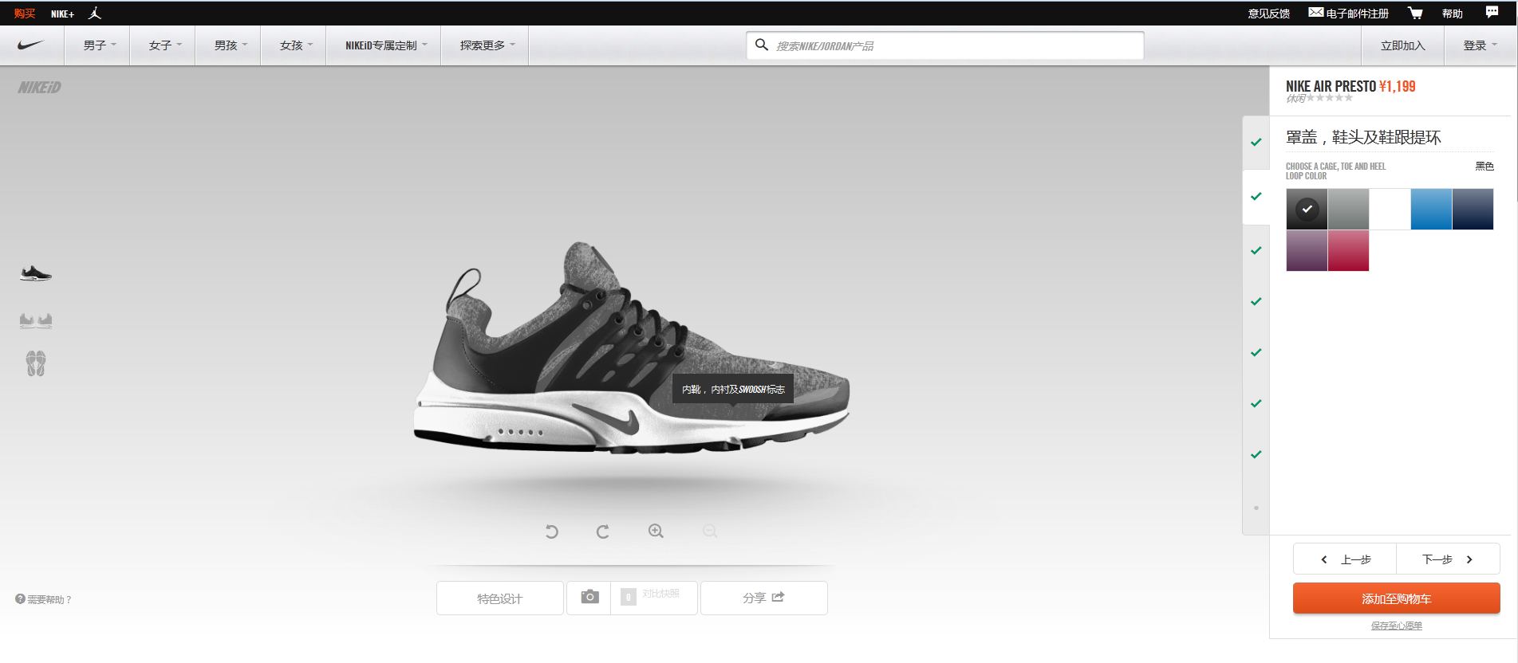
Task: Select the white color swatch
Action: tap(1390, 210)
